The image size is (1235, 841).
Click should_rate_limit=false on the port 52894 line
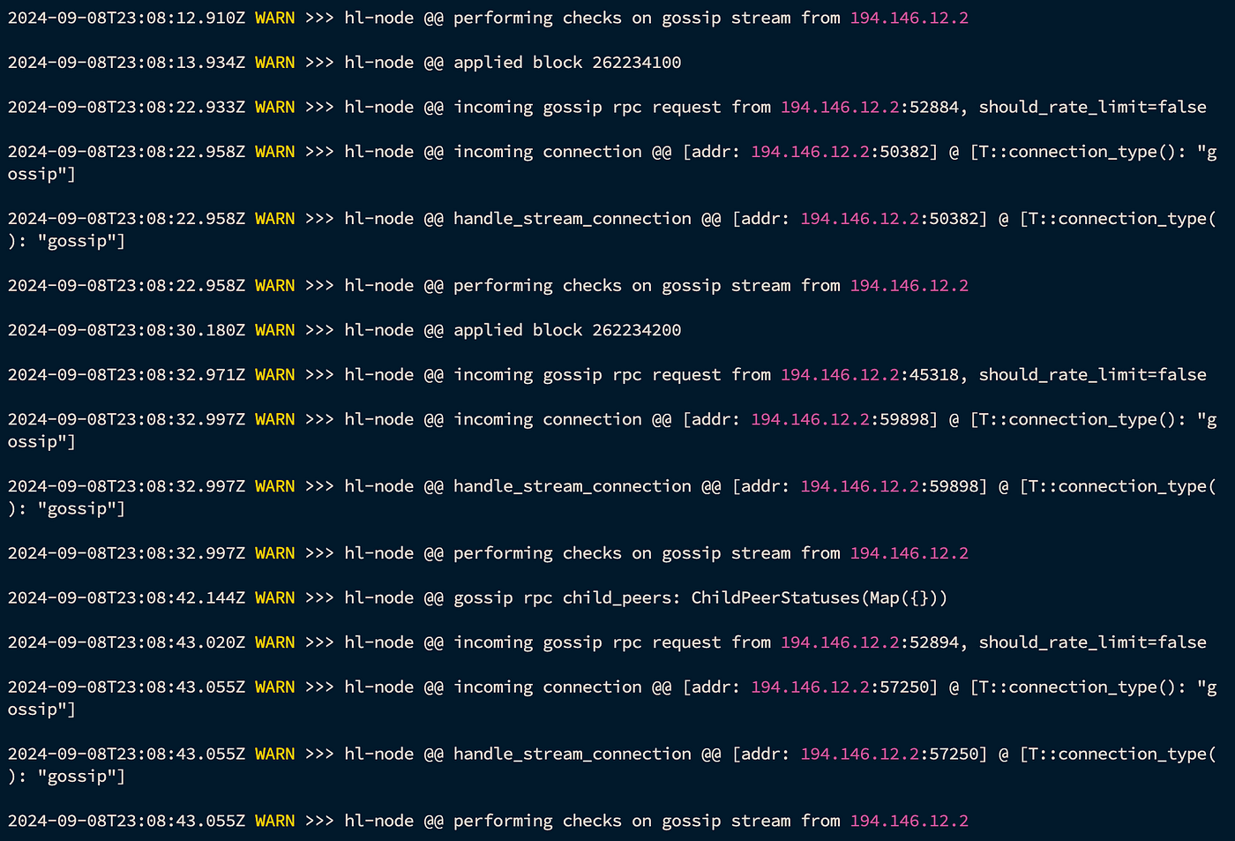[x=1093, y=642]
